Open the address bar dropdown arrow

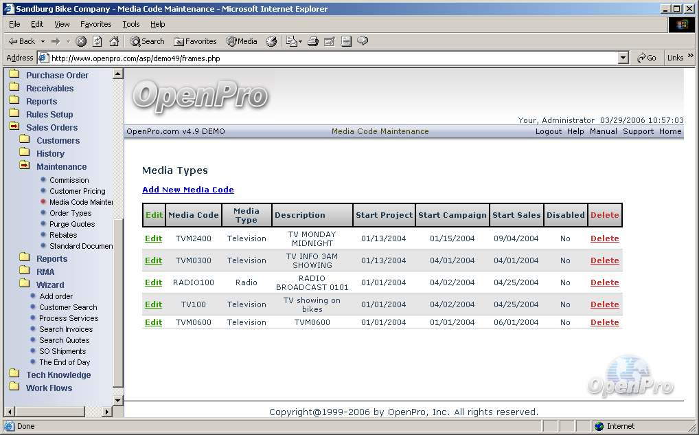pyautogui.click(x=623, y=58)
